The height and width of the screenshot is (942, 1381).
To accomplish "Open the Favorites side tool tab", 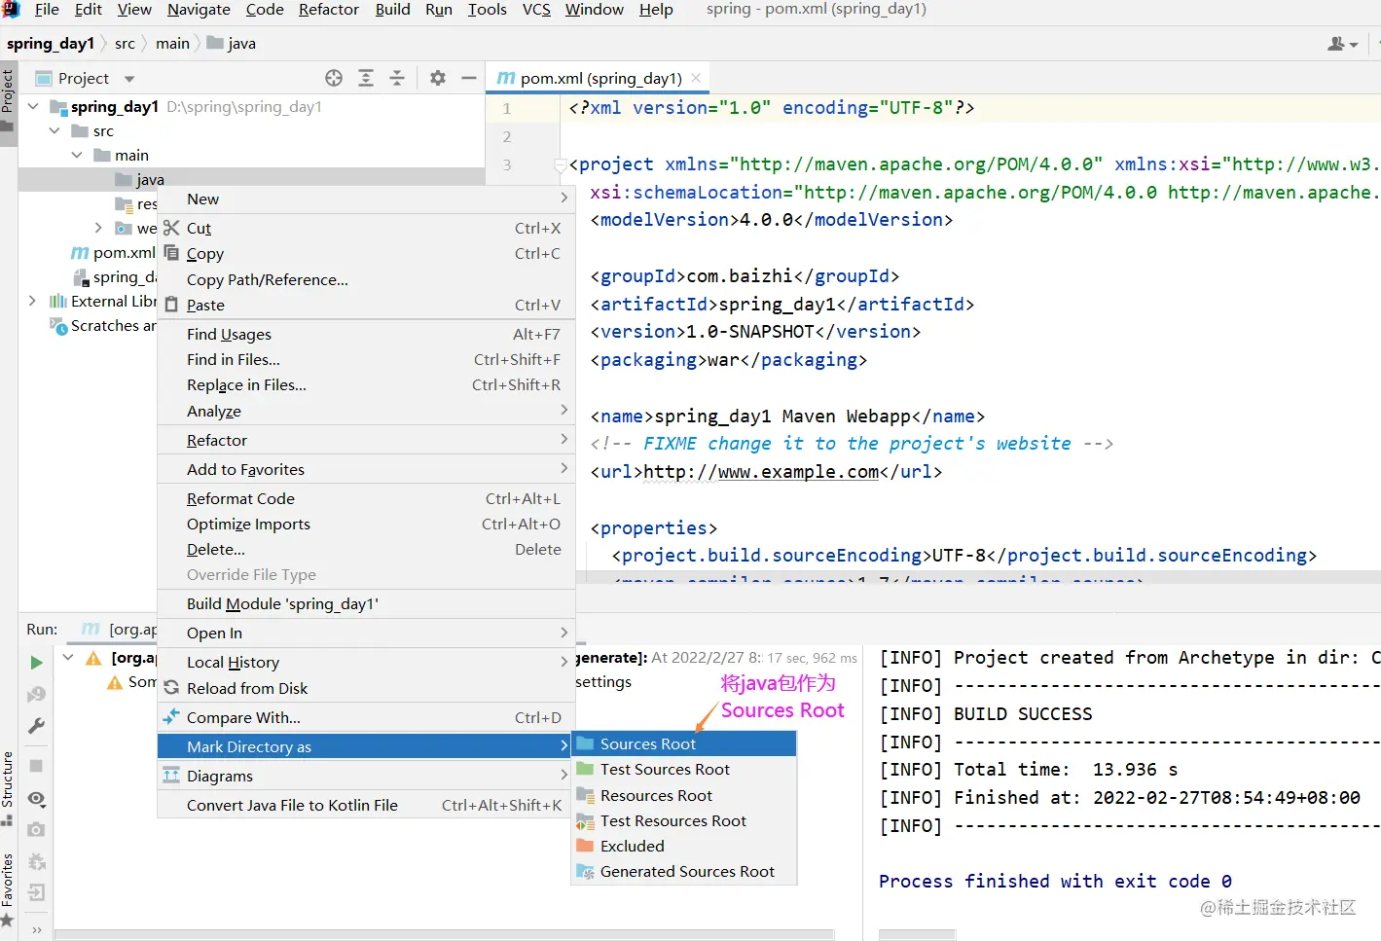I will pyautogui.click(x=8, y=888).
